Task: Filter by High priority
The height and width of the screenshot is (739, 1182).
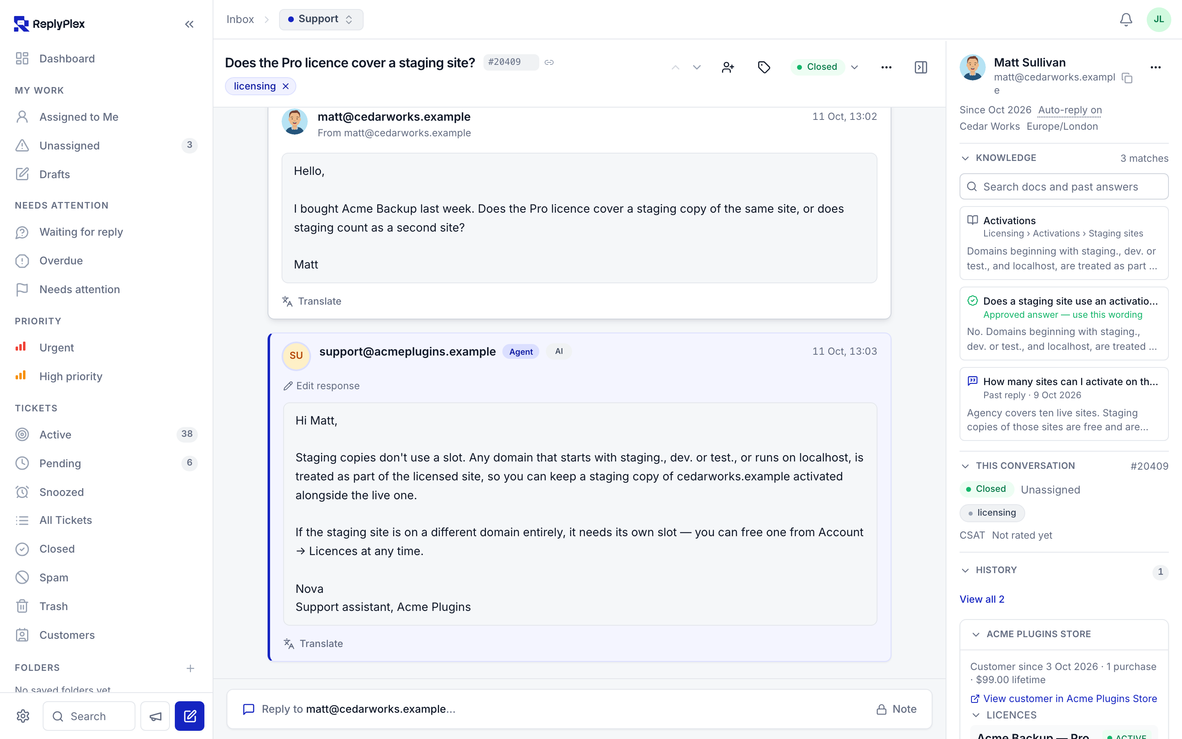Action: (x=106, y=376)
